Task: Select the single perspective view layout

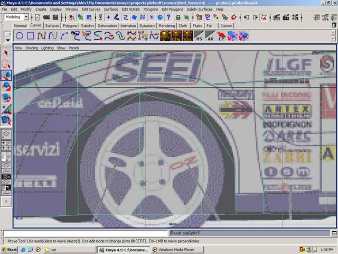Action: tap(6, 134)
